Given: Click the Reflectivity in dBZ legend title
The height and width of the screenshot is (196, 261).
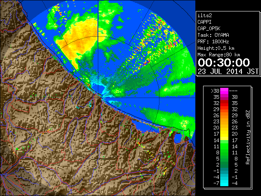Looking at the screenshot, I should pyautogui.click(x=248, y=137).
